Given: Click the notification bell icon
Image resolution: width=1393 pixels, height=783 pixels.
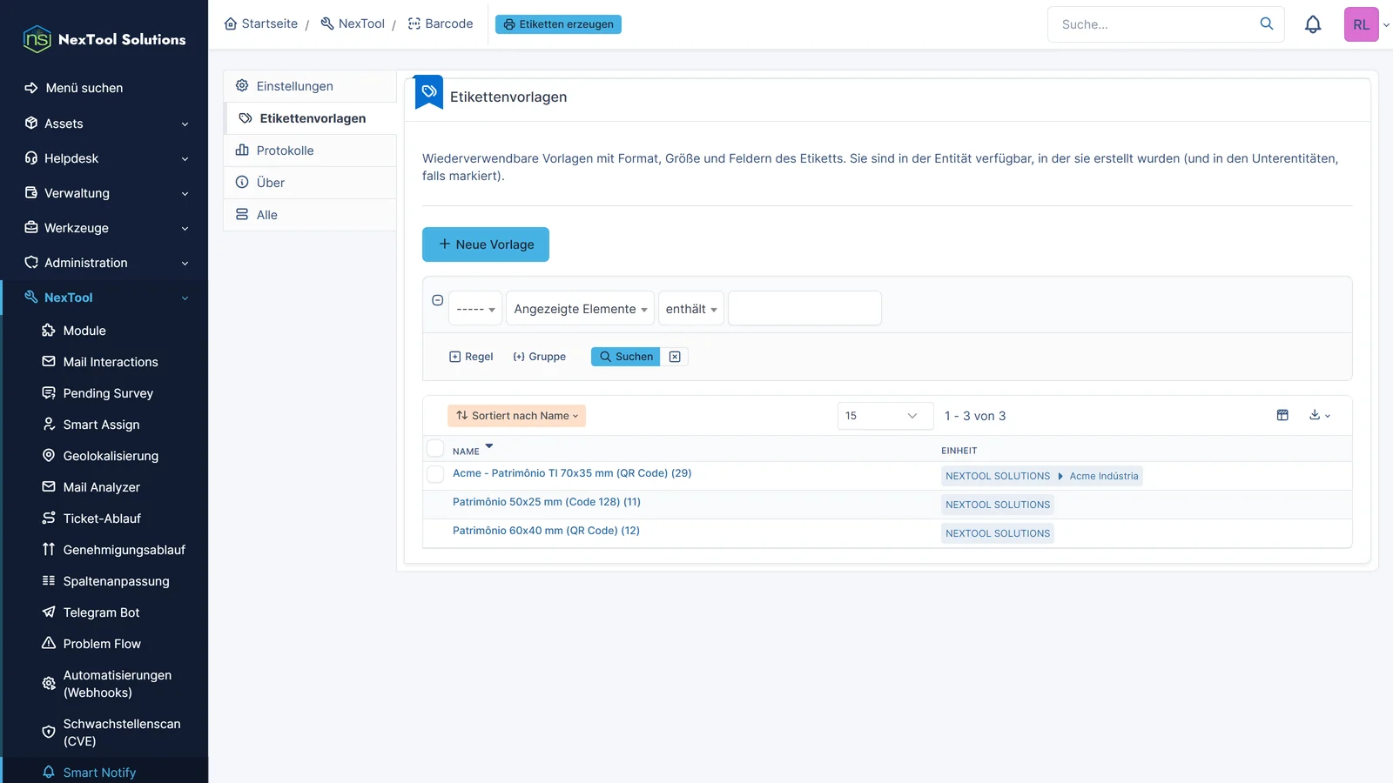Looking at the screenshot, I should pyautogui.click(x=1313, y=24).
